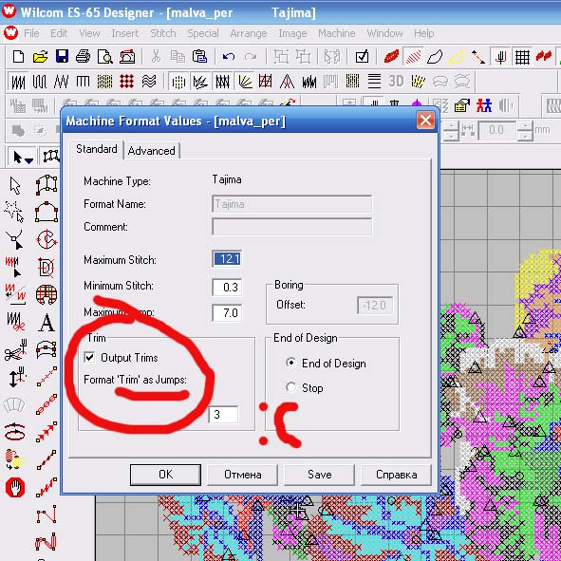Open file with the folder icon
The width and height of the screenshot is (561, 561).
point(40,57)
